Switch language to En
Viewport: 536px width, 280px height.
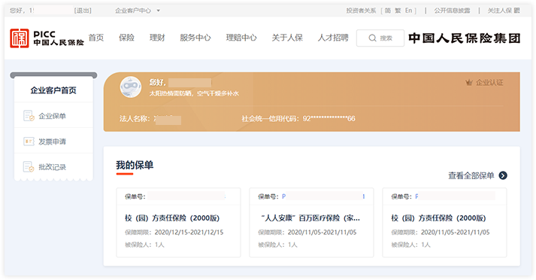[x=408, y=11]
